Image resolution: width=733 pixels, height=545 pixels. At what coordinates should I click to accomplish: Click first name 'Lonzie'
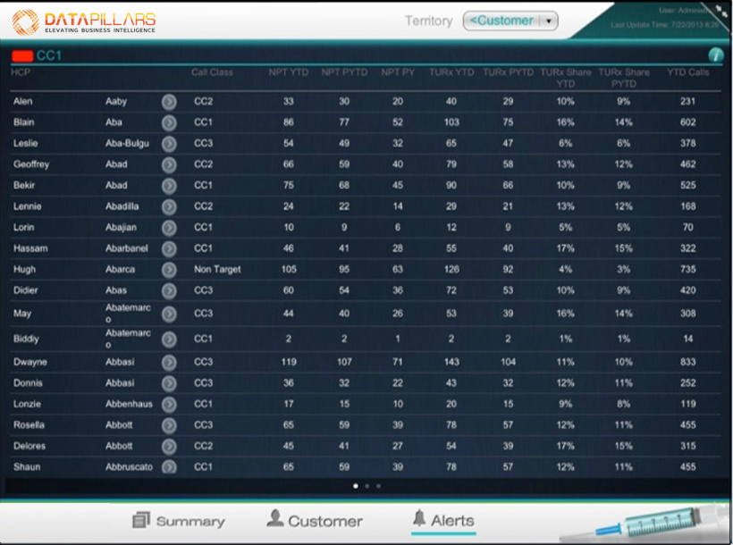[27, 404]
